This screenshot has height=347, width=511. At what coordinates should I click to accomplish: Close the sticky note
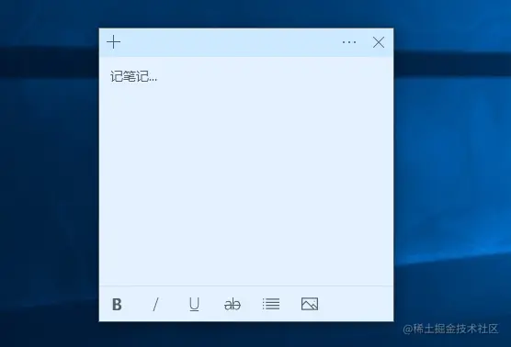click(379, 42)
